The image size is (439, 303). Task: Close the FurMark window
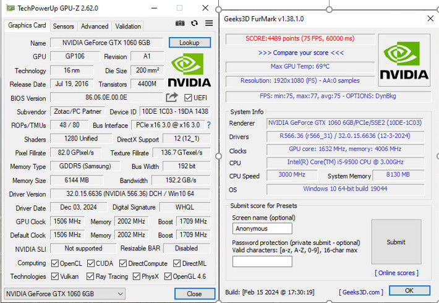(430, 19)
